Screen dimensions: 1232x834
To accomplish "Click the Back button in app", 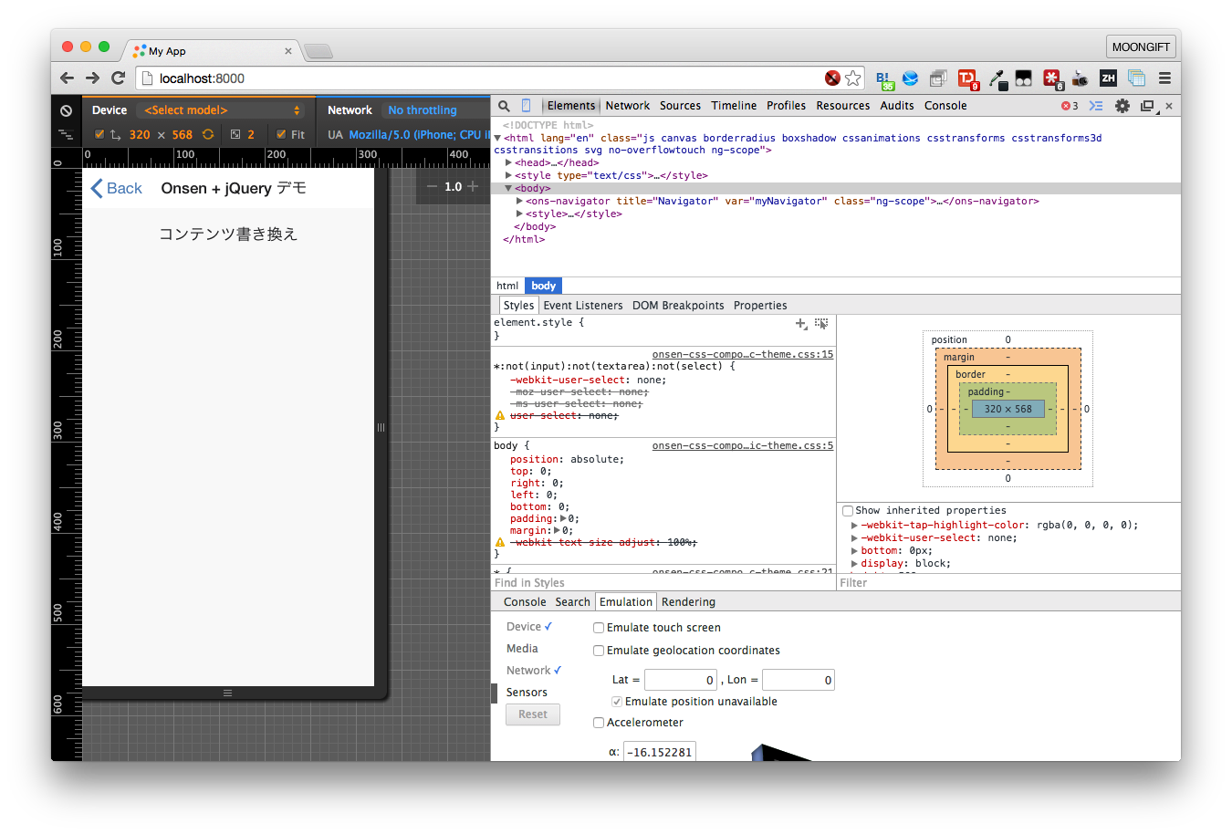I will tap(117, 188).
